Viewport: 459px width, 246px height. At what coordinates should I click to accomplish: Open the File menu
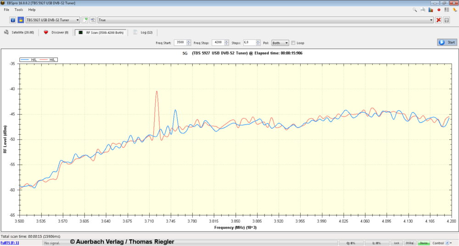tap(6, 10)
